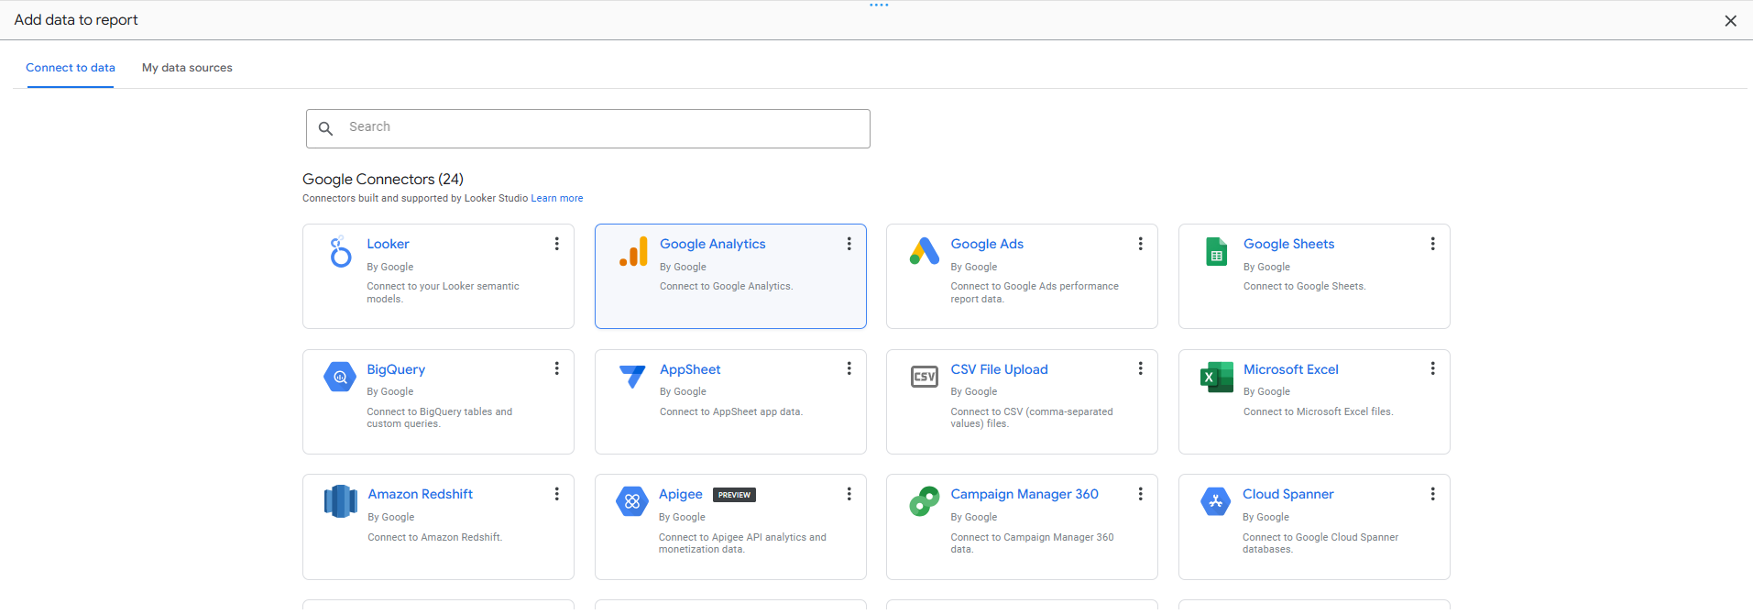Click the Apigee hexagon icon
Screen dimensions: 1753x614
tap(632, 501)
